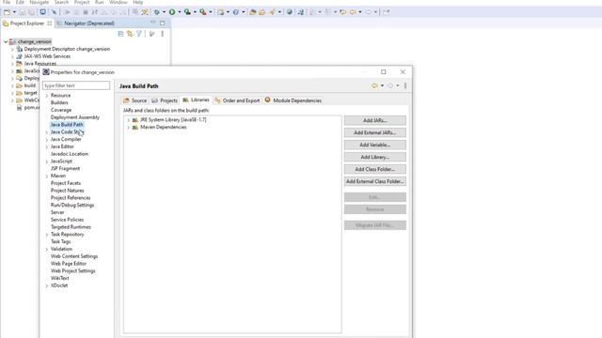Click the Add JARs... button
This screenshot has height=338, width=602.
point(375,120)
